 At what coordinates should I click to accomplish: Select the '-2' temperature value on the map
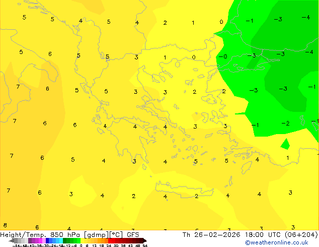(x=285, y=124)
